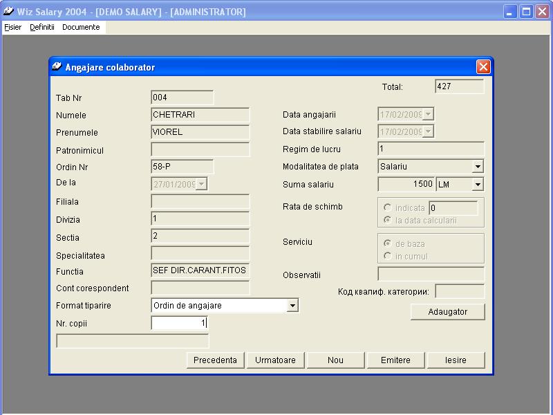Click the Angajare colaborator dialog icon

click(x=57, y=67)
